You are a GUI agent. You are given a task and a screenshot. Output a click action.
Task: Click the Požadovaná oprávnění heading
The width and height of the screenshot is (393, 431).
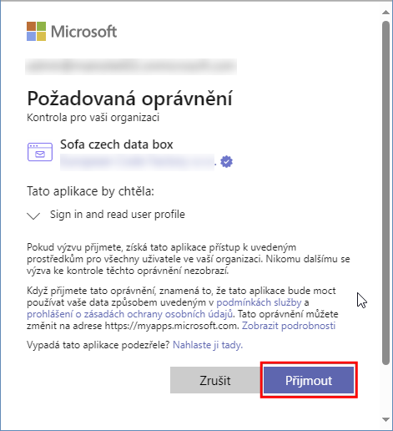pos(129,99)
